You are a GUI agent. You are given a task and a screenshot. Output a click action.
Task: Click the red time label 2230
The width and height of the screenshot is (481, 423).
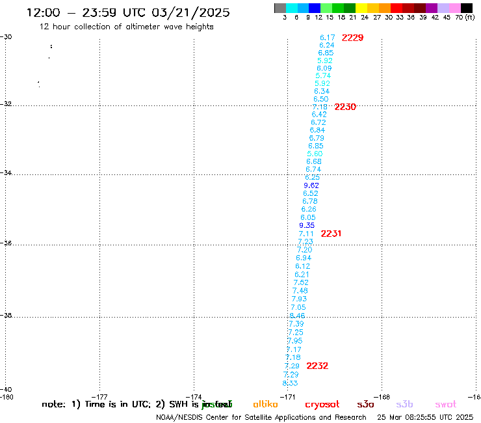click(345, 107)
